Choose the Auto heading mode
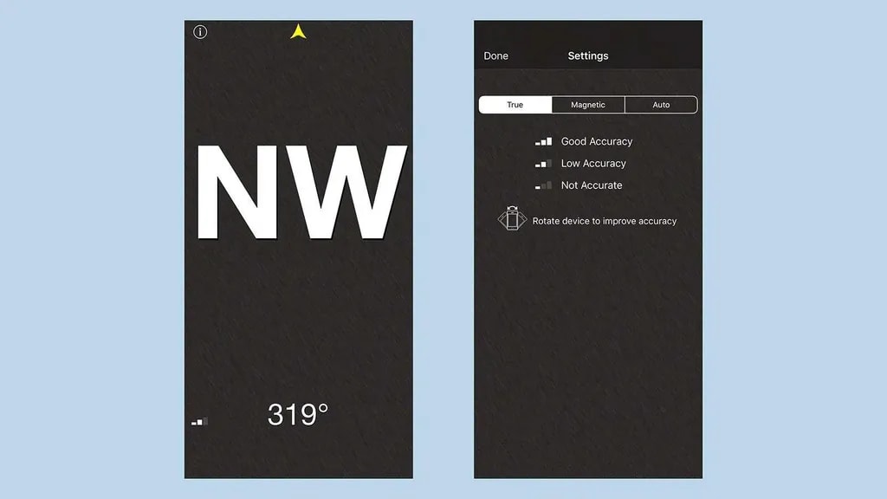 point(661,105)
